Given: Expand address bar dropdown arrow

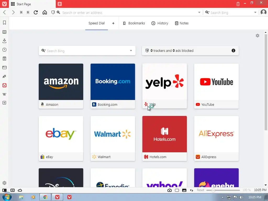Looking at the screenshot, I should 199,12.
